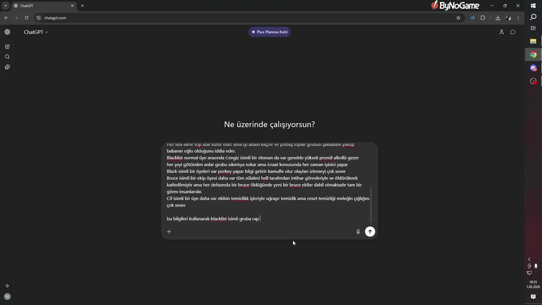Click the sparkle icon at sidebar bottom
Screen dimensions: 542x305
click(7, 286)
